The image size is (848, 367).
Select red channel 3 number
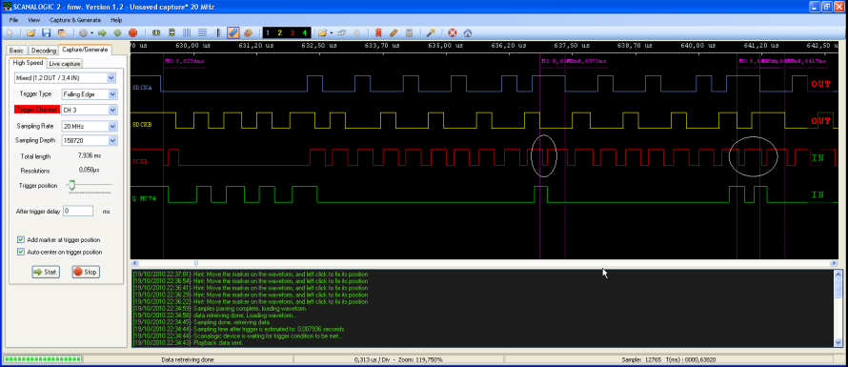293,33
